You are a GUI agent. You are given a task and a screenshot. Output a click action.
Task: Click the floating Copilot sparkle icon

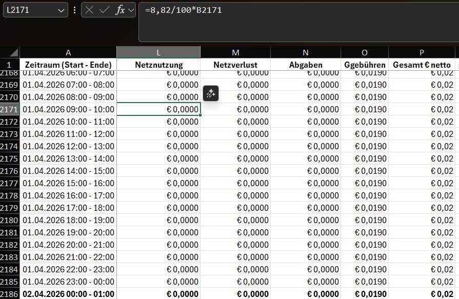click(211, 93)
